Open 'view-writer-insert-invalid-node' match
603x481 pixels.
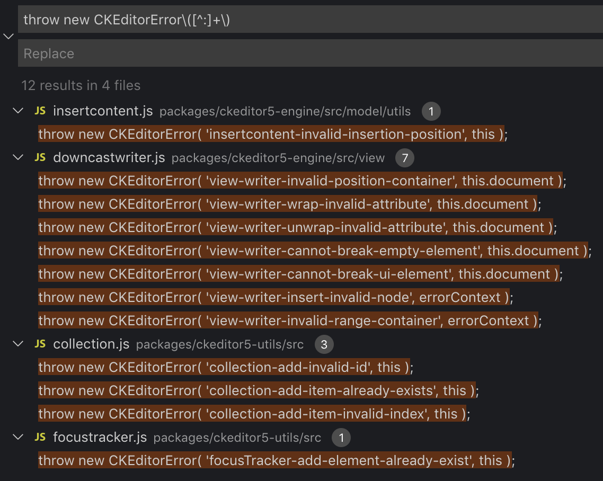click(x=276, y=297)
